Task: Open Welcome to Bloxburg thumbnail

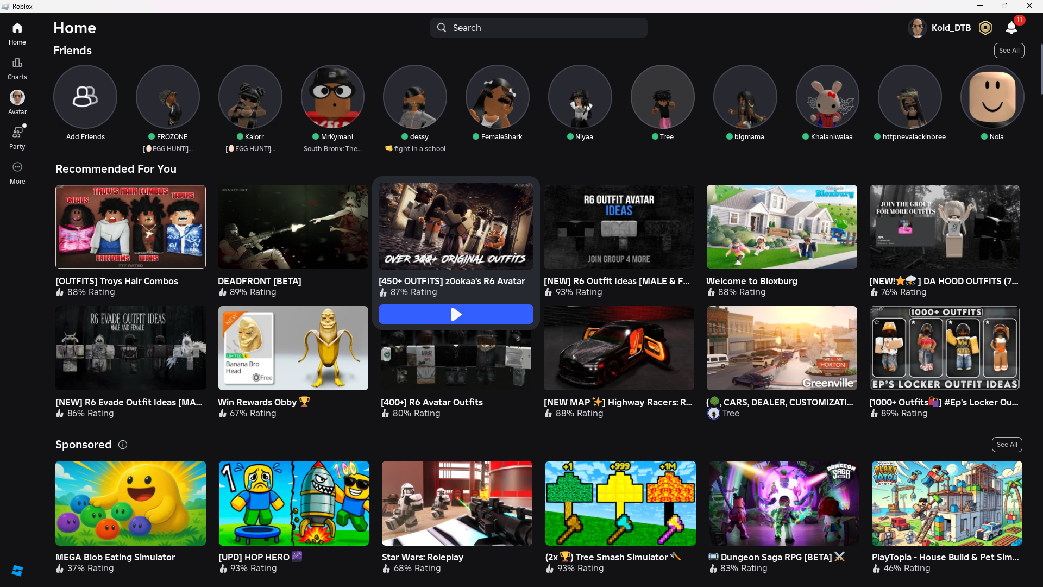Action: pyautogui.click(x=782, y=227)
